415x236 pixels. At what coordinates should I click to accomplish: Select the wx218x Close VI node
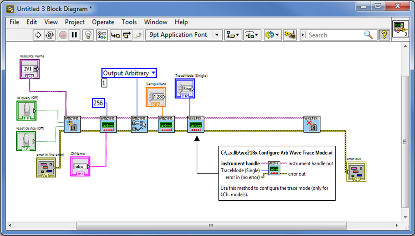[x=312, y=124]
